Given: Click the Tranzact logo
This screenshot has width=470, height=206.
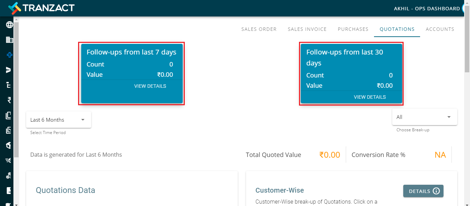Looking at the screenshot, I should point(41,8).
